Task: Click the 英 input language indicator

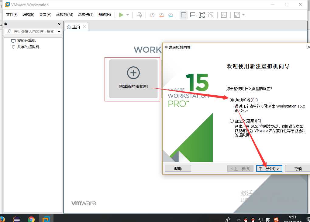Action: 267,220
